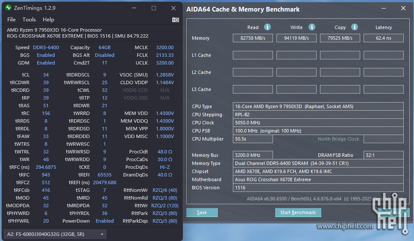The image size is (414, 241).
Task: Open the File menu in ZenTimings
Action: click(x=12, y=20)
